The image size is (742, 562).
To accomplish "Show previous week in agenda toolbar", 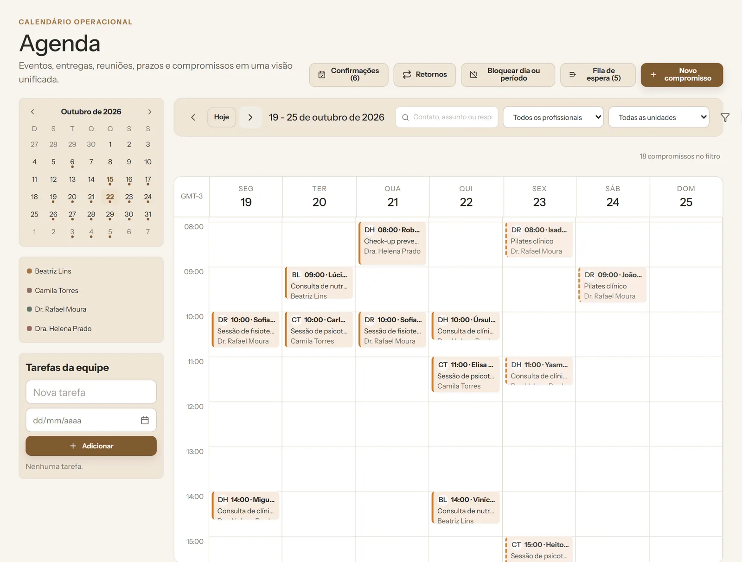I will [x=193, y=117].
